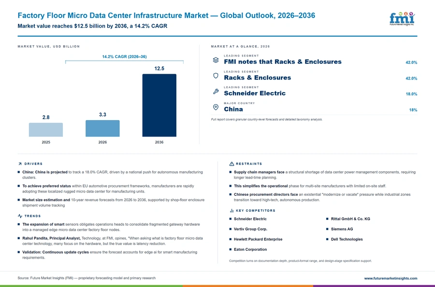Click the wrench icon beside Schneider Electric
Image resolution: width=435 pixels, height=287 pixels.
pyautogui.click(x=216, y=91)
